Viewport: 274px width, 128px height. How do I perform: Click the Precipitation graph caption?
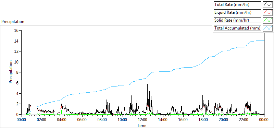tap(13, 22)
